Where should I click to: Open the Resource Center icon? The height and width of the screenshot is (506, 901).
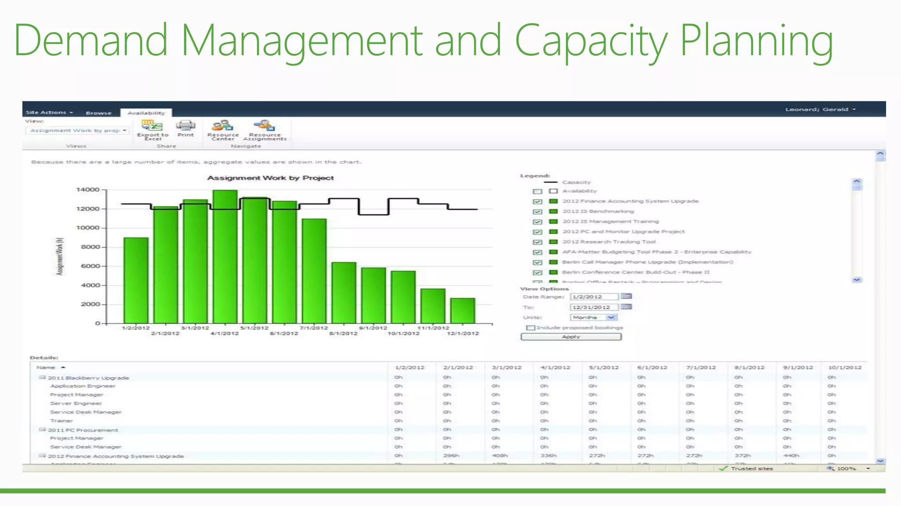(223, 126)
